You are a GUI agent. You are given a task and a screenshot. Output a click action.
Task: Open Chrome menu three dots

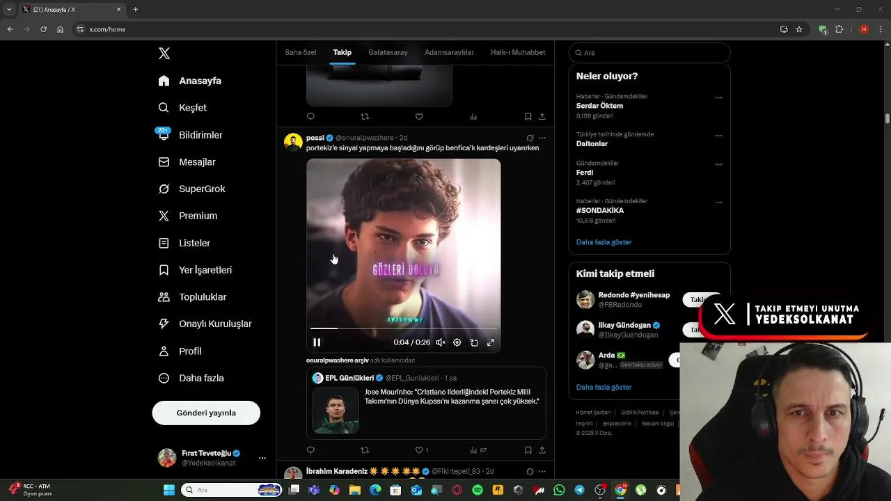pos(881,29)
